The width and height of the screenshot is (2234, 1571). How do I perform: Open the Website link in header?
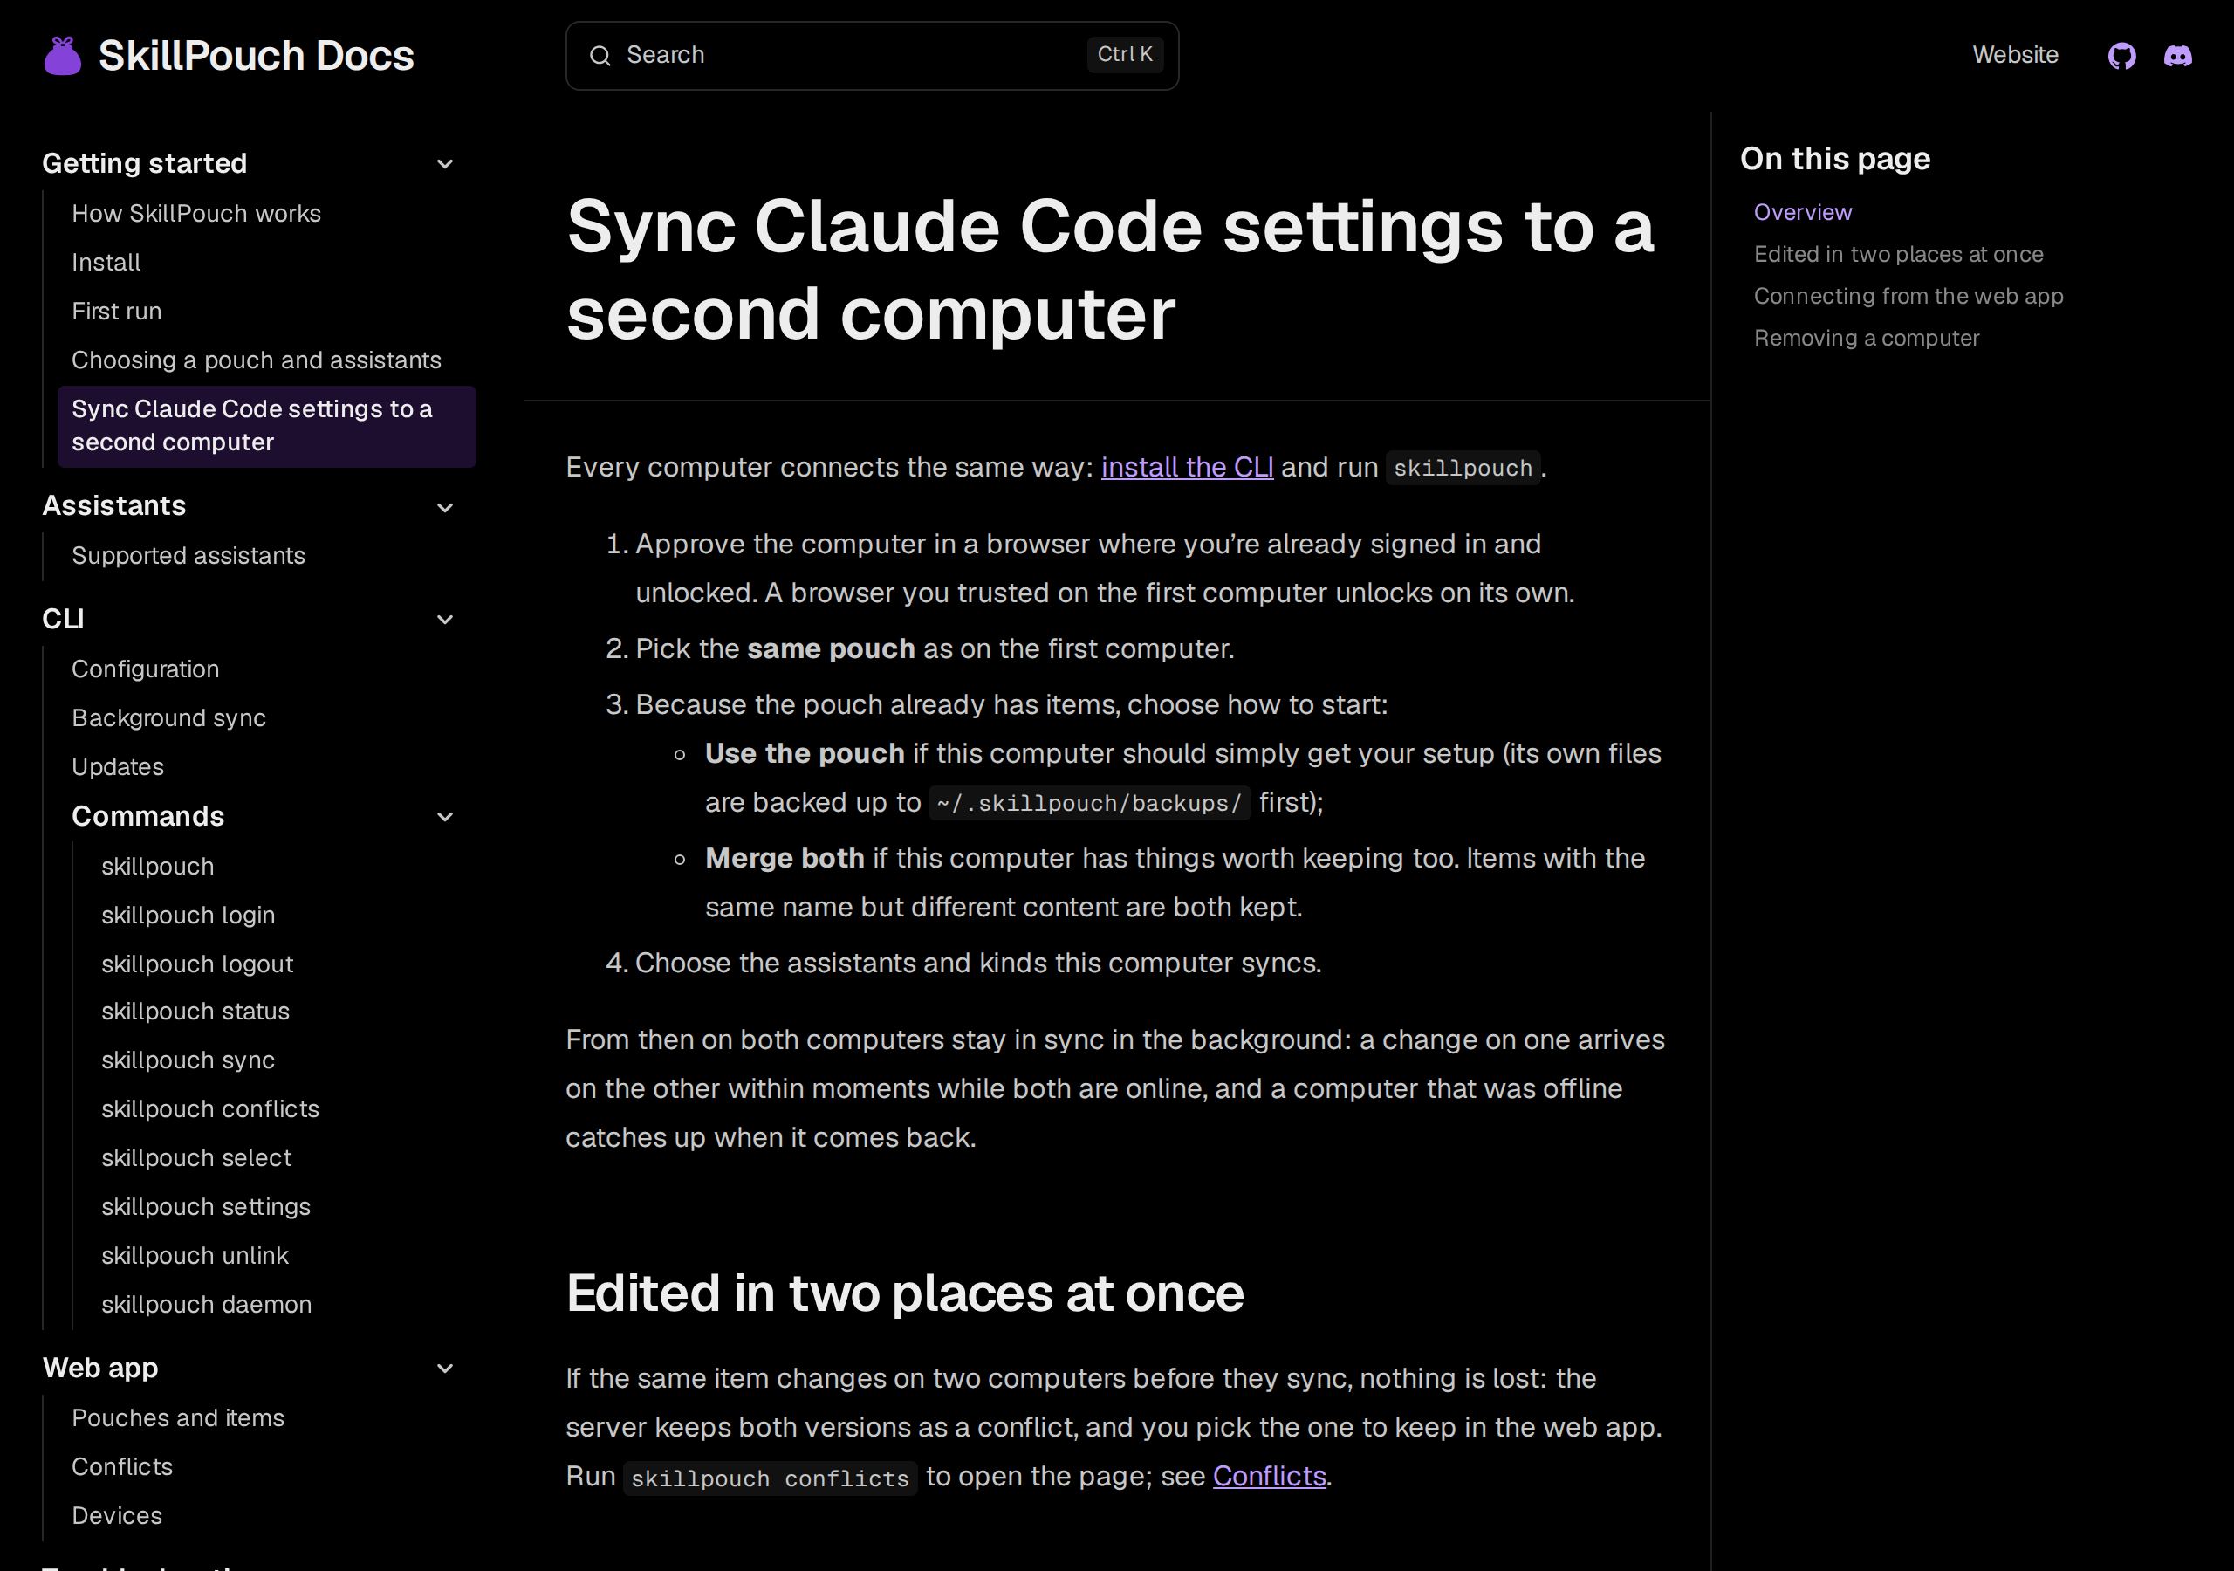point(2015,56)
